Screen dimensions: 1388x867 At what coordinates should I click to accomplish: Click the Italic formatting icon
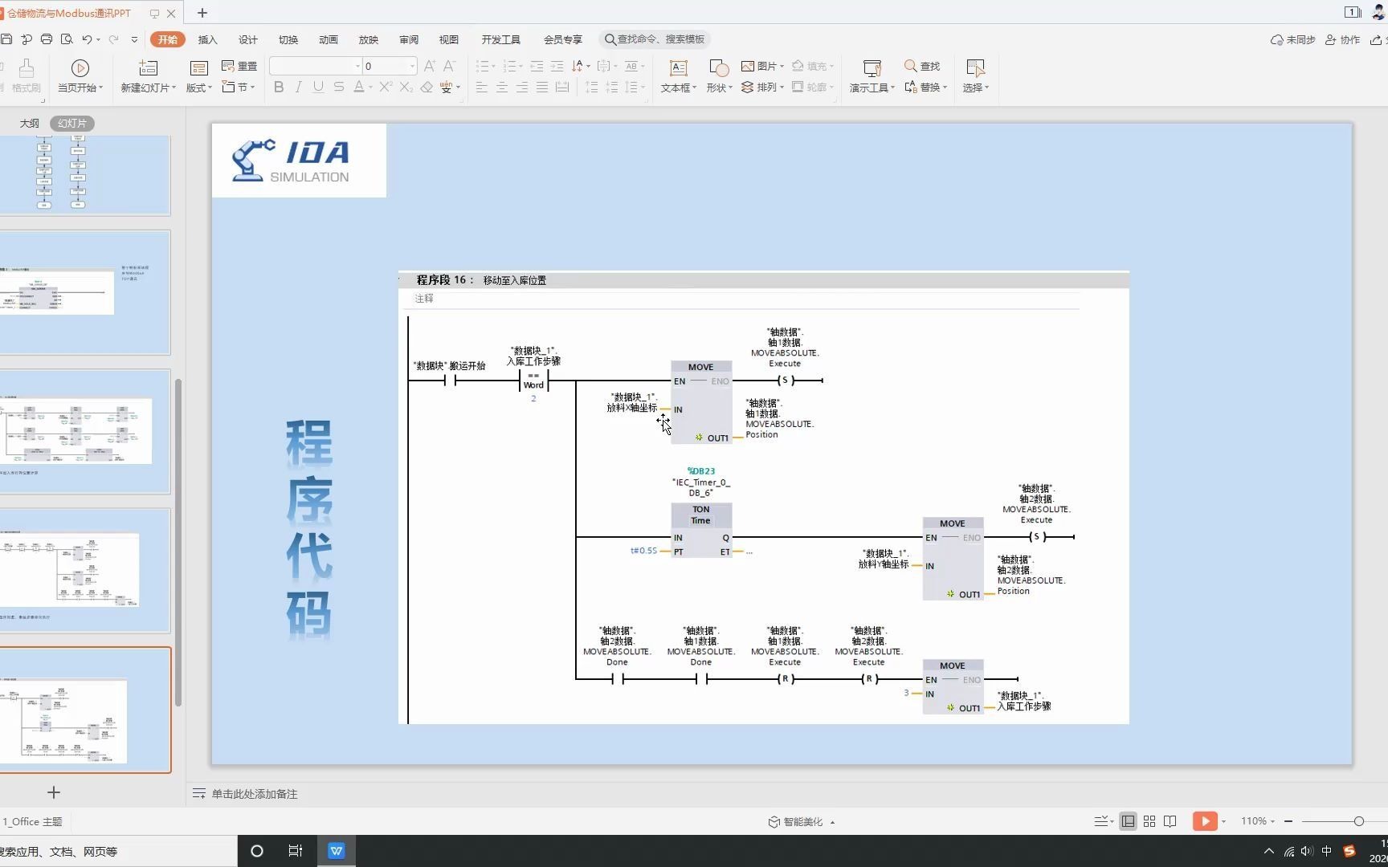(299, 87)
